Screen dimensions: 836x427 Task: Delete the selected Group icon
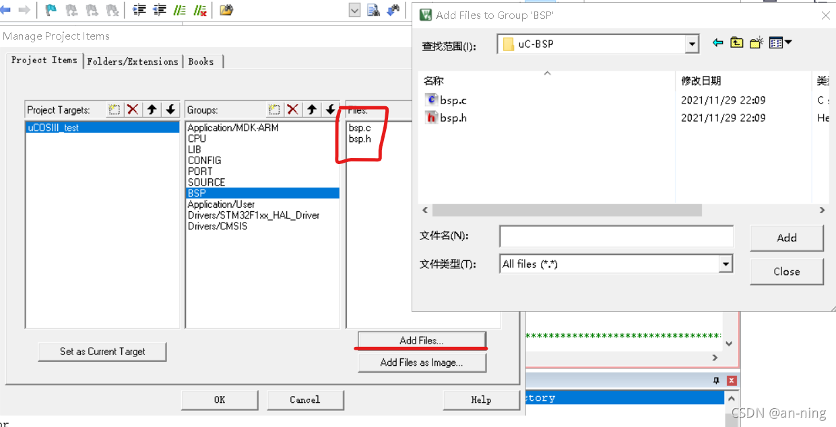click(x=292, y=110)
